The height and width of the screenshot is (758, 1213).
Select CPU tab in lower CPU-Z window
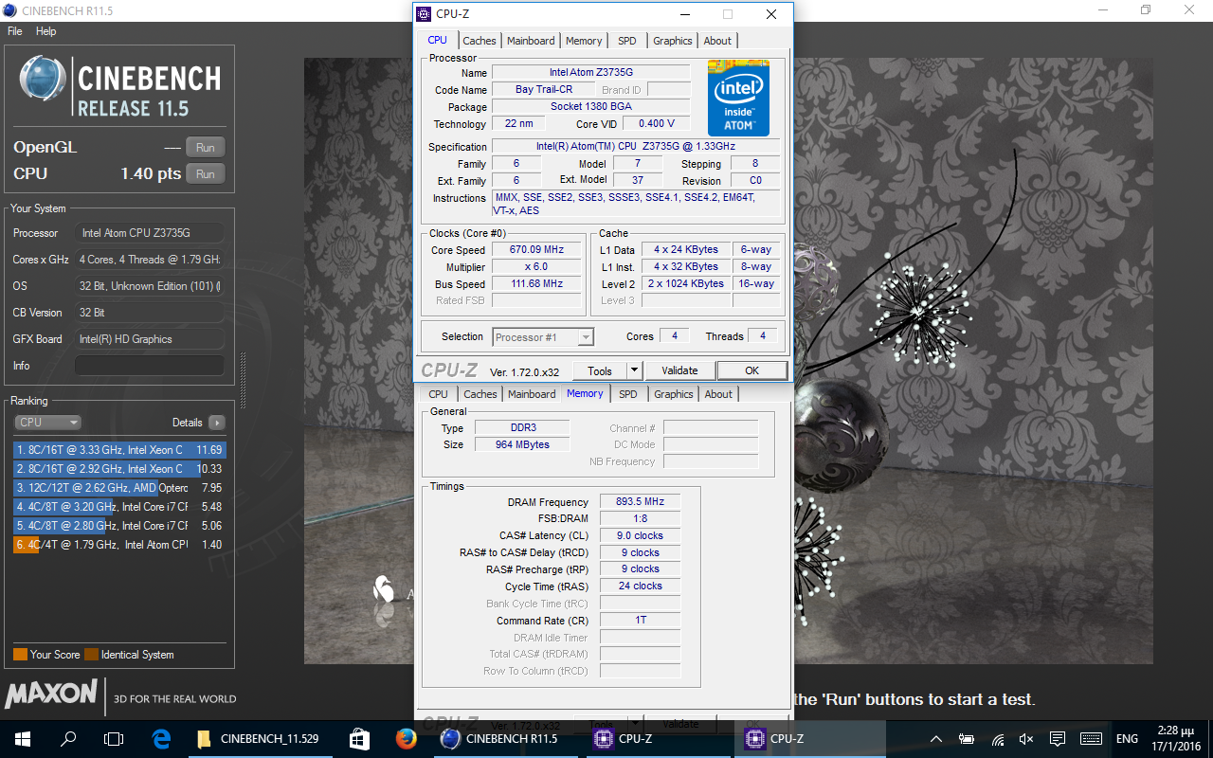tap(438, 394)
